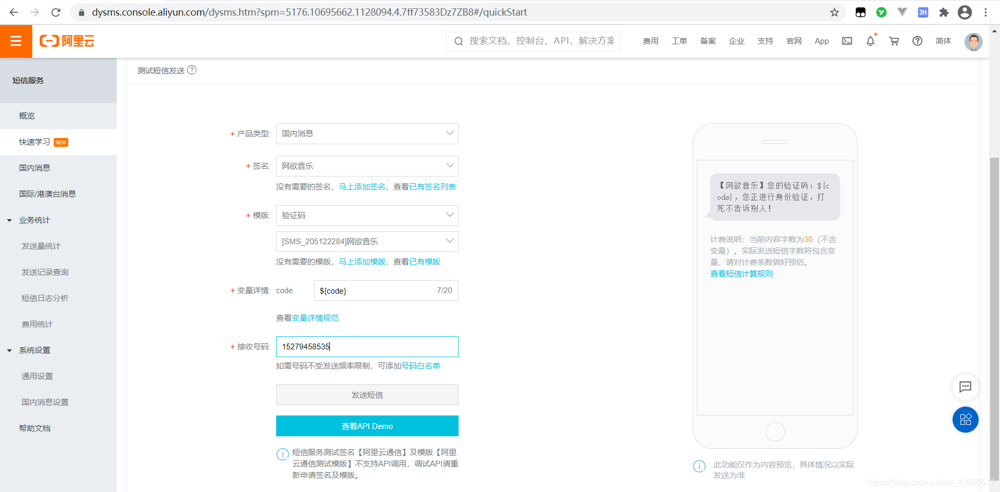
Task: Open 官网 in the top navigation
Action: pos(794,41)
